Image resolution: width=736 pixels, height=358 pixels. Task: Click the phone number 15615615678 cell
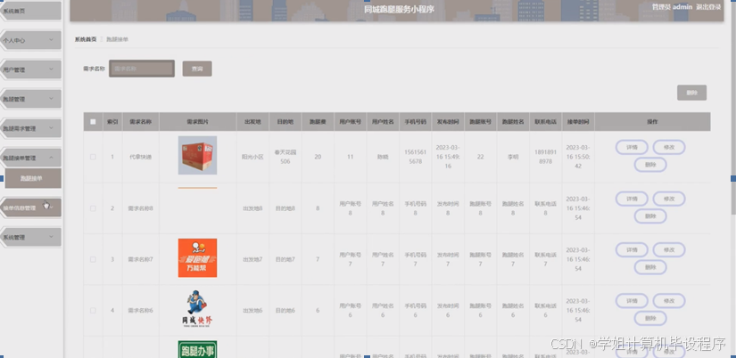coord(415,157)
